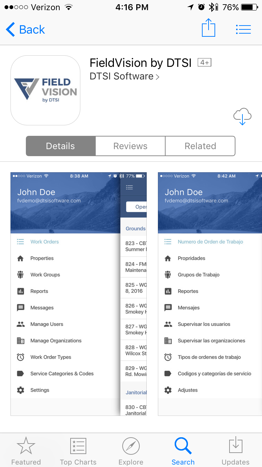The height and width of the screenshot is (467, 262).
Task: Tap Propridades home icon
Action: click(168, 258)
